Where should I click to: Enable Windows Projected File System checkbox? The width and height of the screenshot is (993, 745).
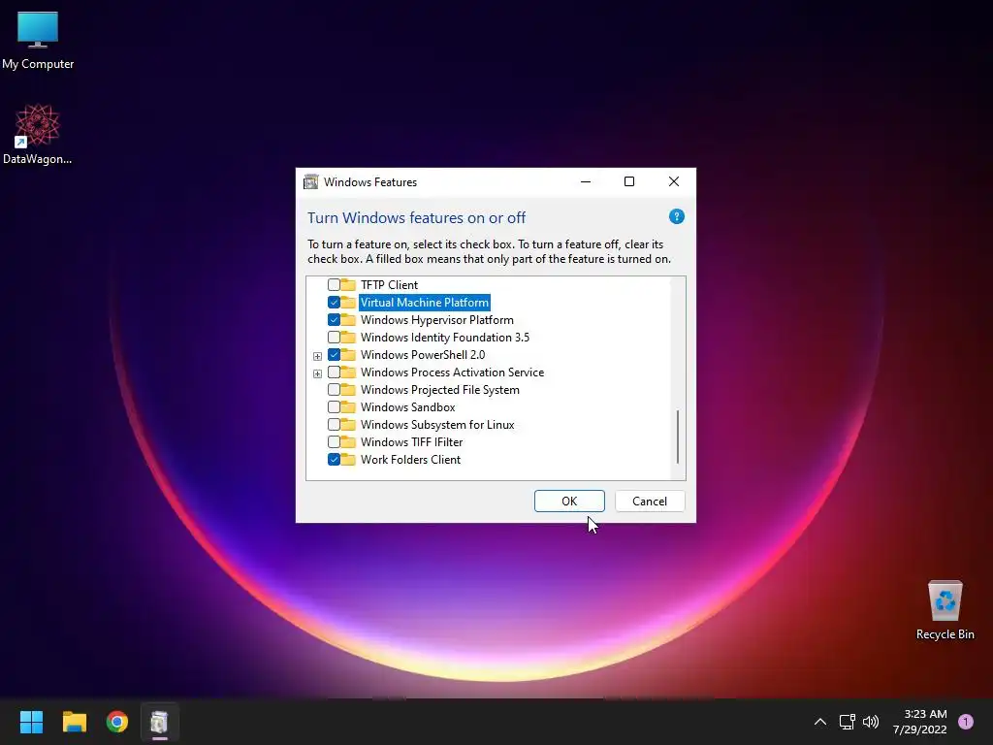(x=334, y=389)
